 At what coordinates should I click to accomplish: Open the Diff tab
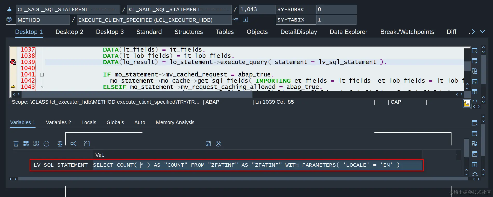pyautogui.click(x=451, y=32)
